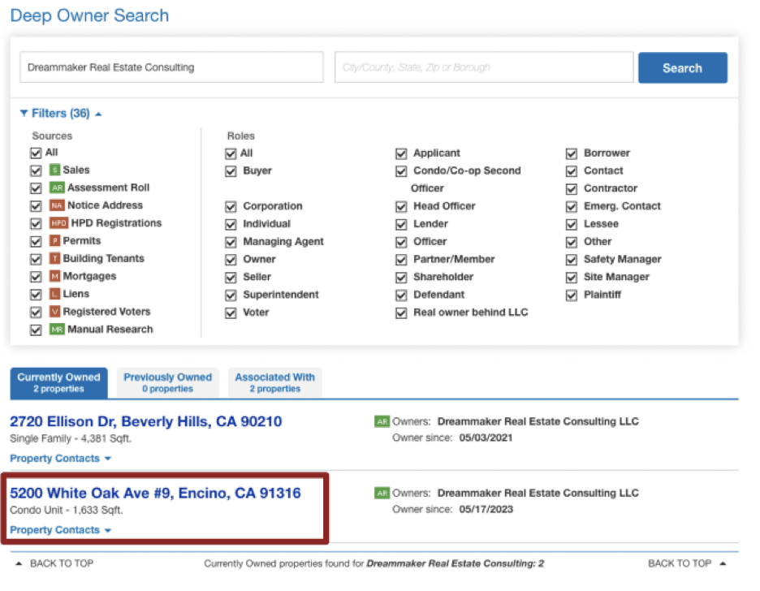Uncheck the Lessee checkbox
The height and width of the screenshot is (591, 760).
point(572,225)
